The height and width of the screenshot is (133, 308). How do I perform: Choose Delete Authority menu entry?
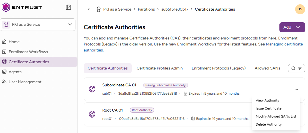click(x=269, y=124)
